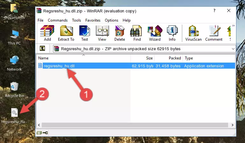Show archive Info
Image resolution: width=245 pixels, height=143 pixels.
(172, 33)
